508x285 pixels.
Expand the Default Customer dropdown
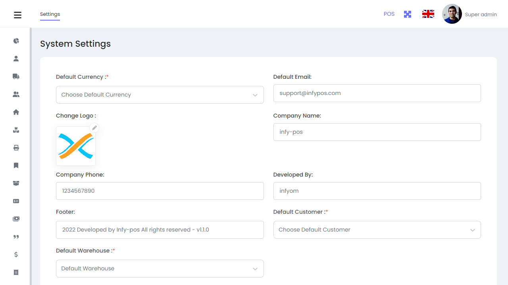[x=377, y=230]
